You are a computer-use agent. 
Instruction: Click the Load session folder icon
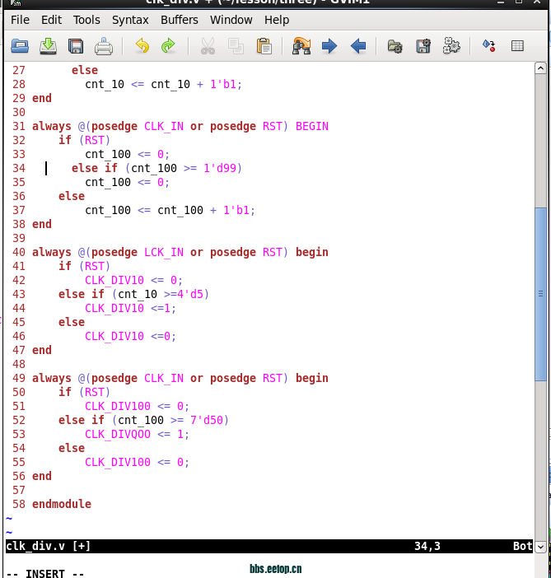click(x=395, y=46)
